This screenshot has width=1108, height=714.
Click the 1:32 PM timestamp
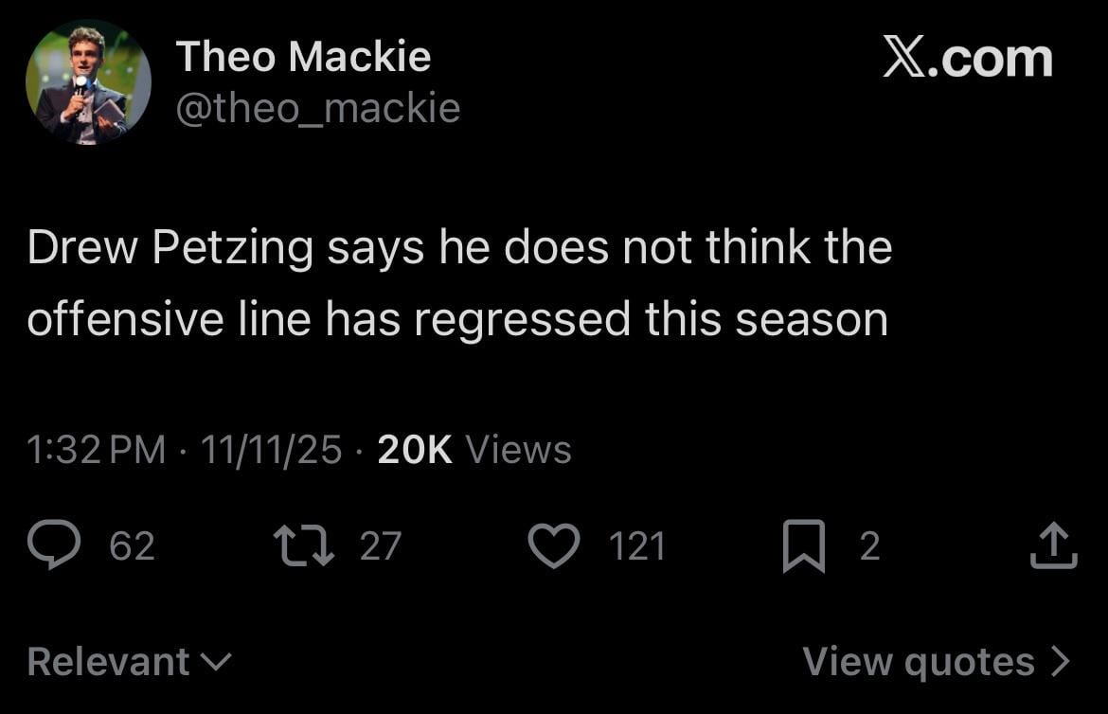97,449
